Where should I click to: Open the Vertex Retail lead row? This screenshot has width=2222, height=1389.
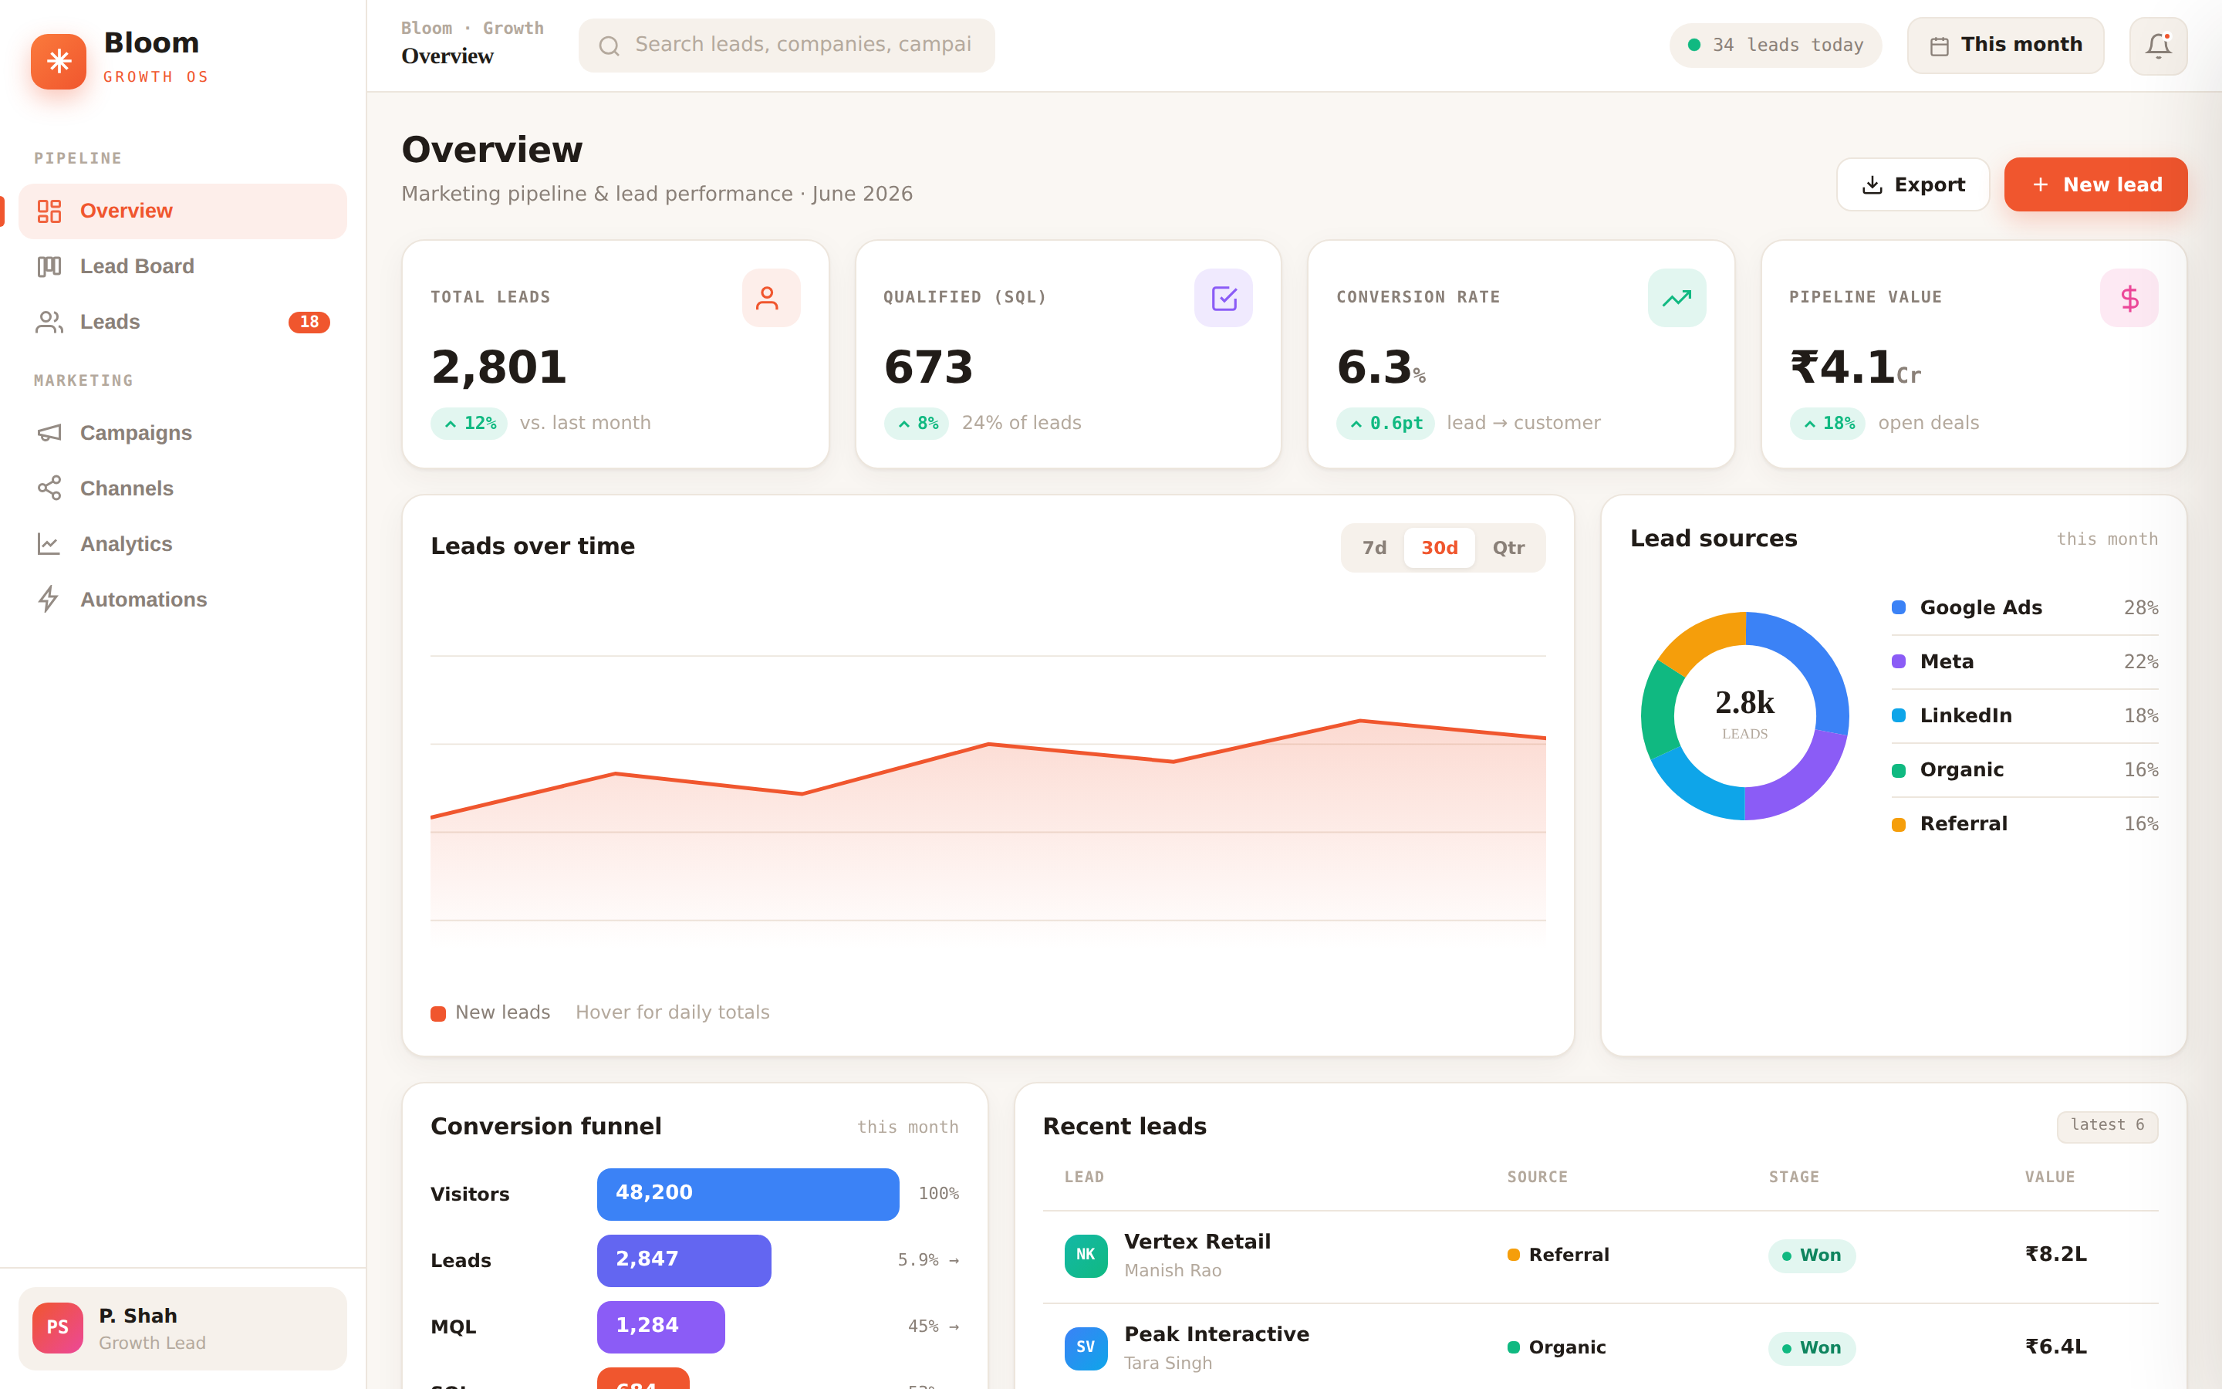tap(1600, 1257)
